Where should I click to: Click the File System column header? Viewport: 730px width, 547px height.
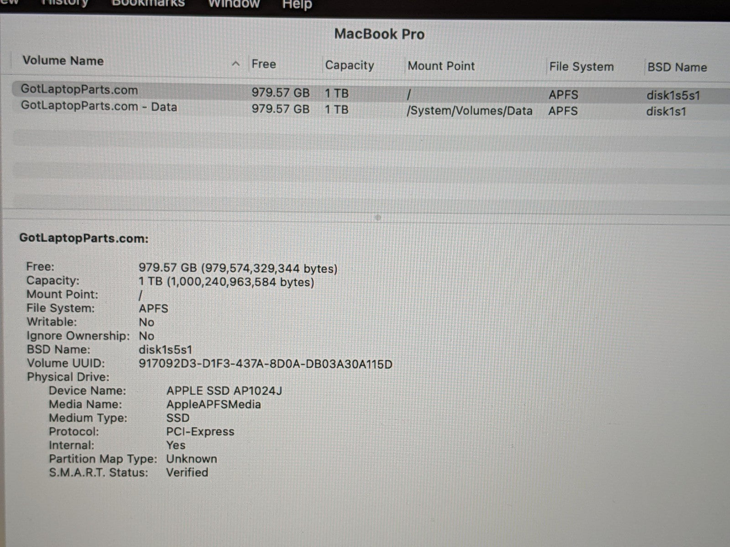pos(581,67)
